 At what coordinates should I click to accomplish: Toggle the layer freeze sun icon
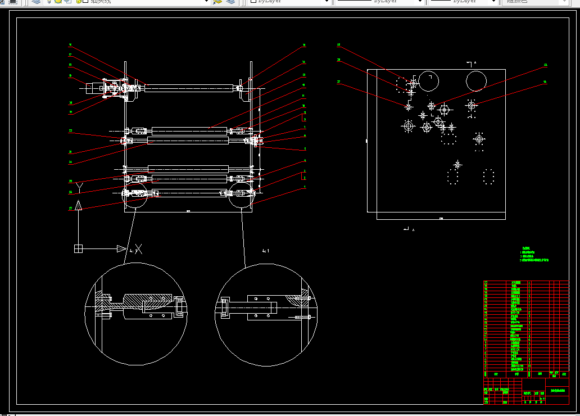pyautogui.click(x=58, y=2)
